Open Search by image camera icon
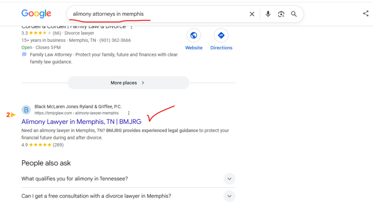The height and width of the screenshot is (203, 373). click(281, 14)
